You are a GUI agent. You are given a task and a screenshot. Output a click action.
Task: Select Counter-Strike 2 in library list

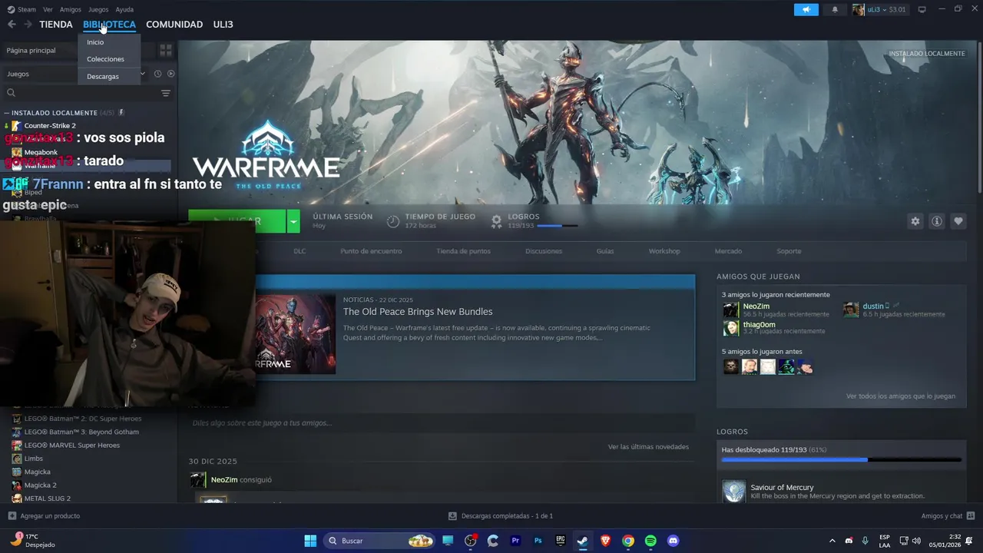click(50, 126)
